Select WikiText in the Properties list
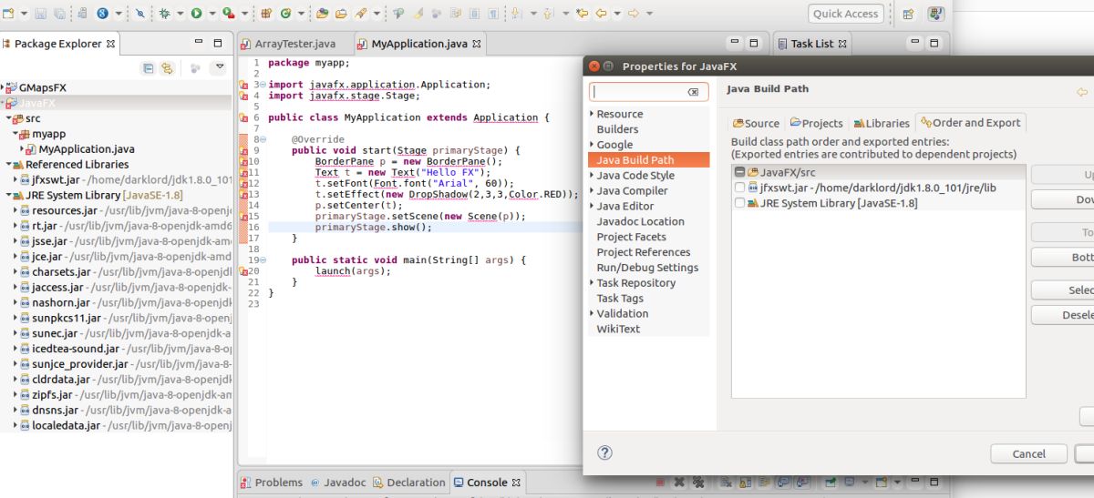1094x498 pixels. (x=618, y=329)
